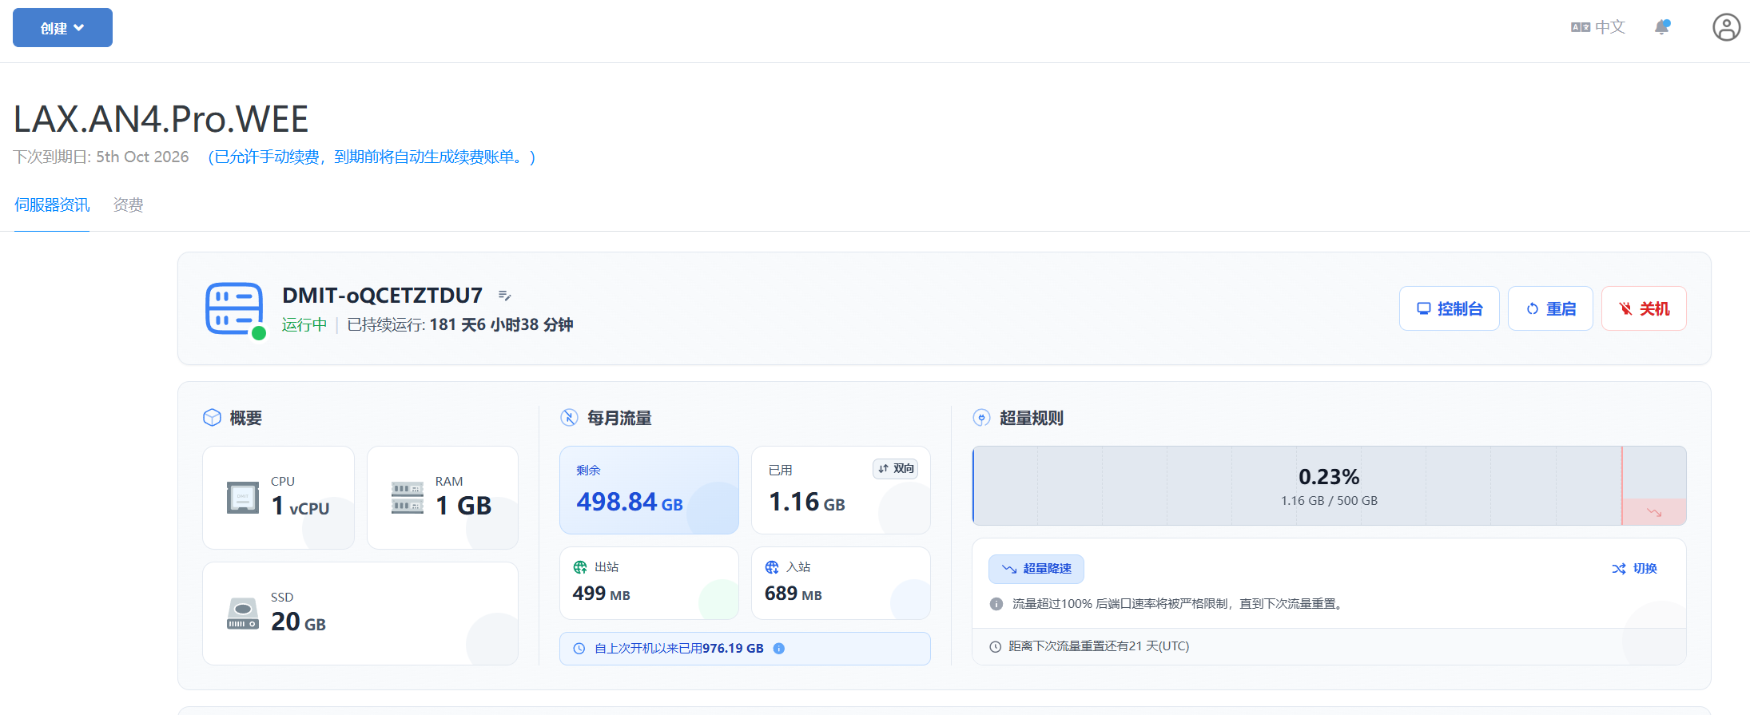Click the monthly traffic header icon

point(569,418)
